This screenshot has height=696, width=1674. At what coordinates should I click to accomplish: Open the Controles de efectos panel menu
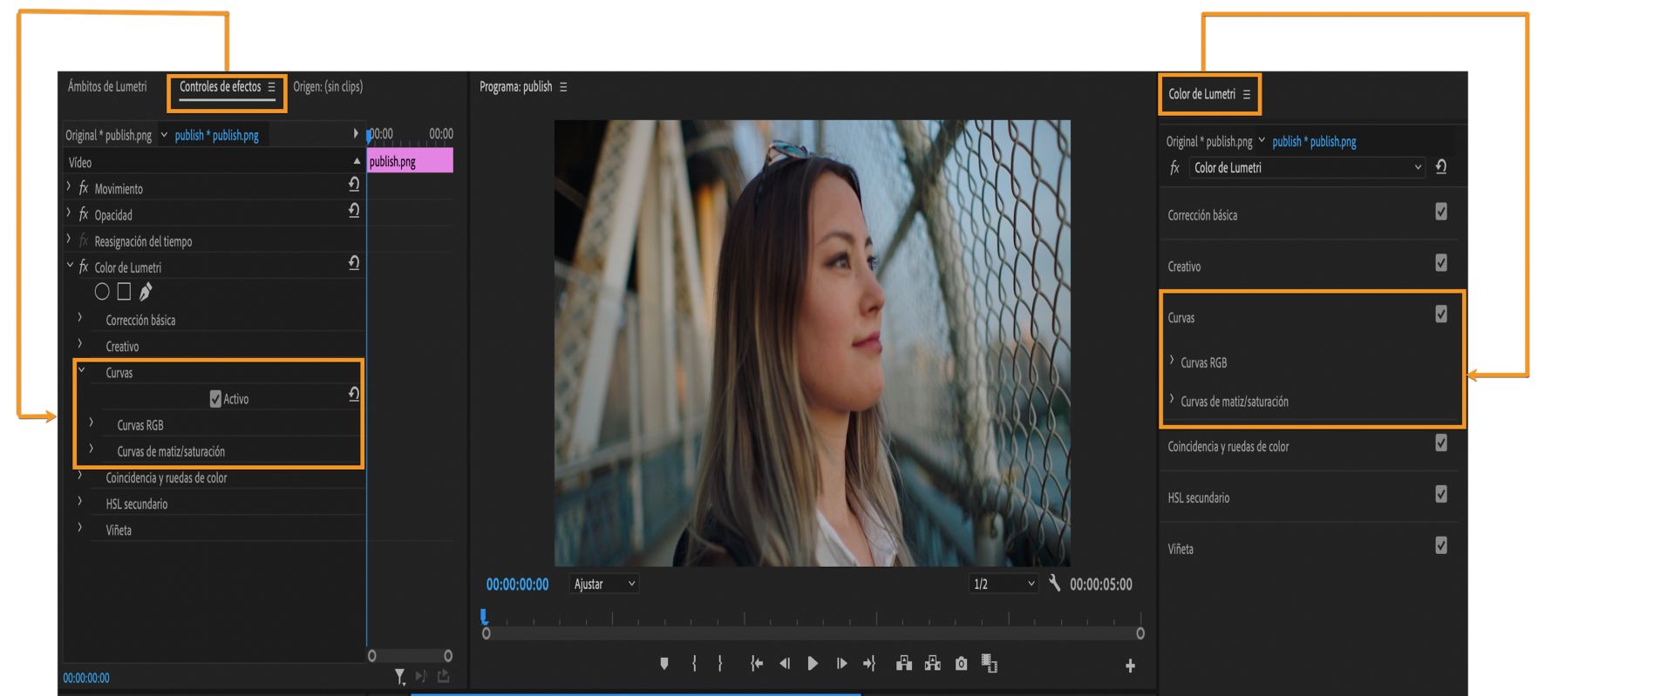(271, 87)
